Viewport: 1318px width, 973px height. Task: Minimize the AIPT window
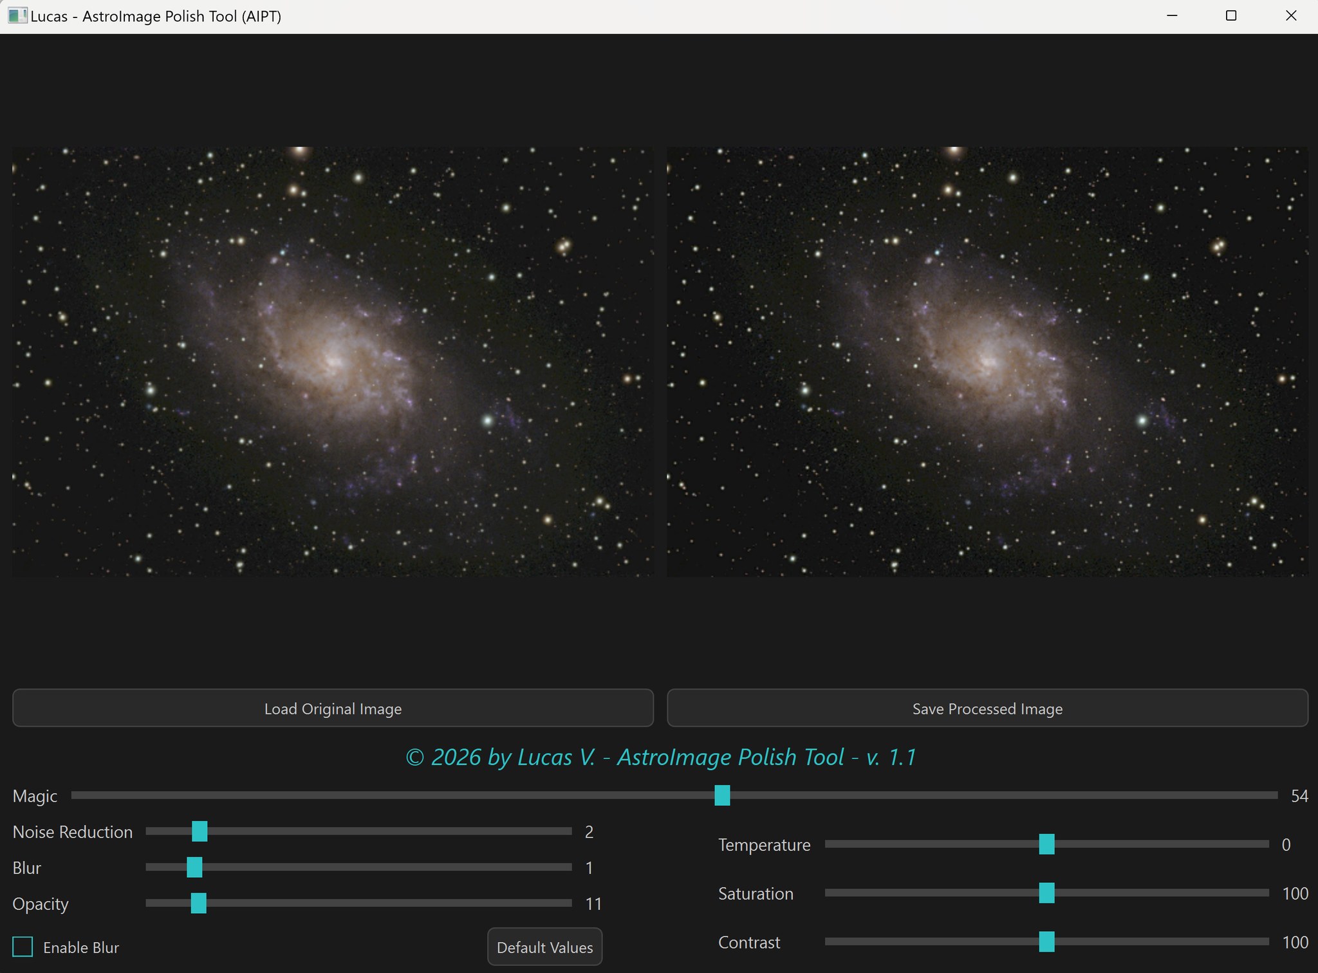tap(1173, 15)
